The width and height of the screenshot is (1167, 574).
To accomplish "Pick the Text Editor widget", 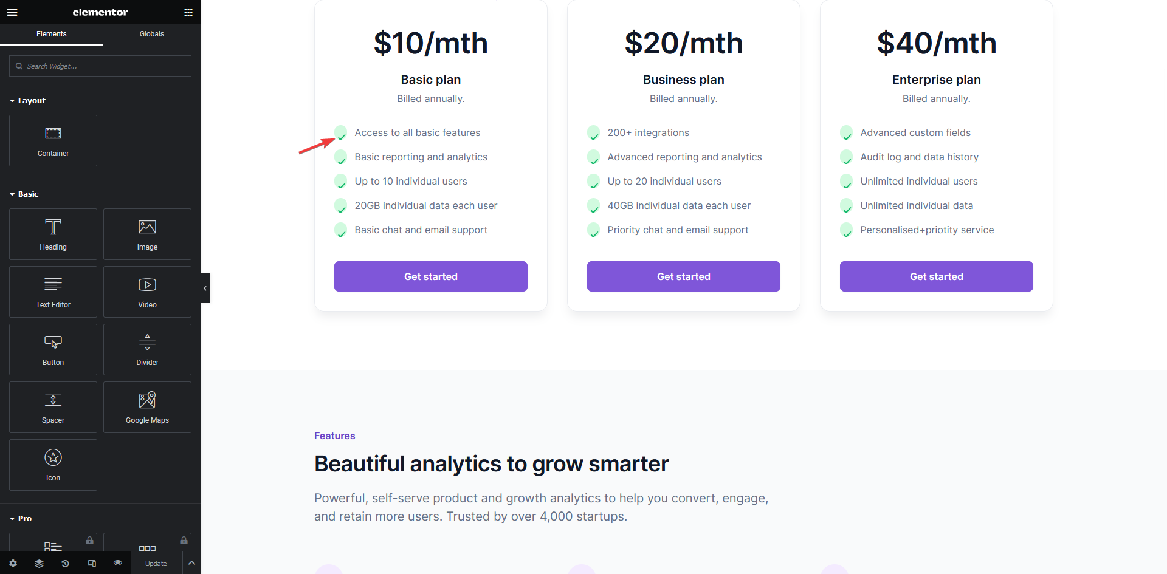I will pyautogui.click(x=53, y=292).
